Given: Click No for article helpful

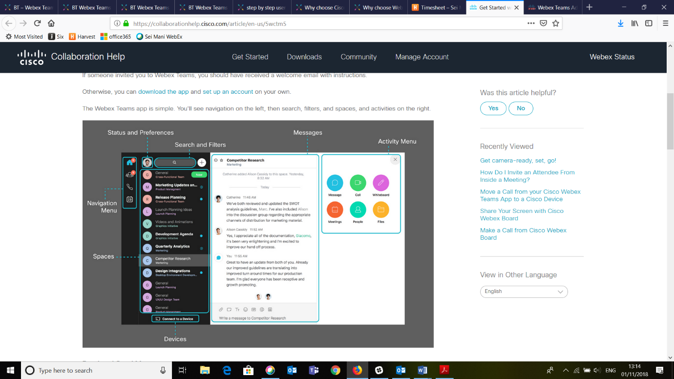Looking at the screenshot, I should point(521,108).
